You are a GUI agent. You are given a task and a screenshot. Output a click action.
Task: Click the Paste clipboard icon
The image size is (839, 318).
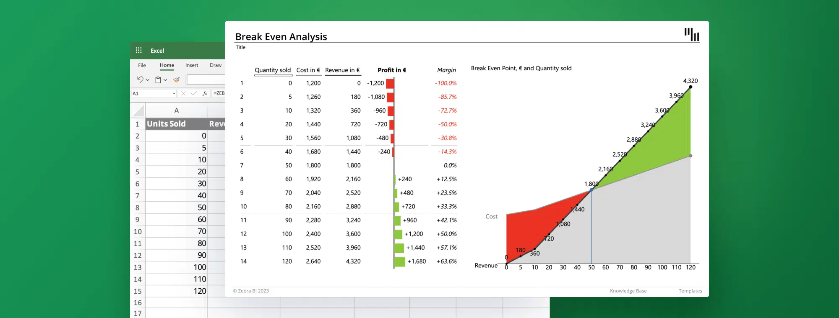point(158,79)
